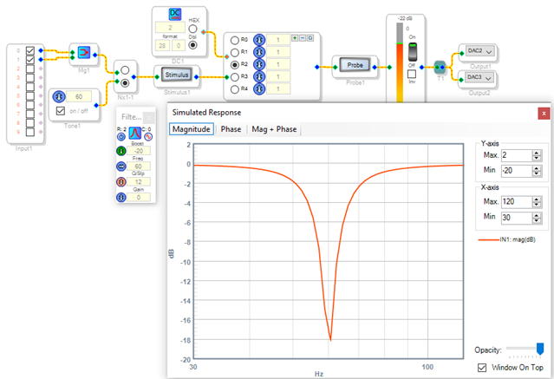
Task: Click the T1 junction block
Action: point(440,67)
